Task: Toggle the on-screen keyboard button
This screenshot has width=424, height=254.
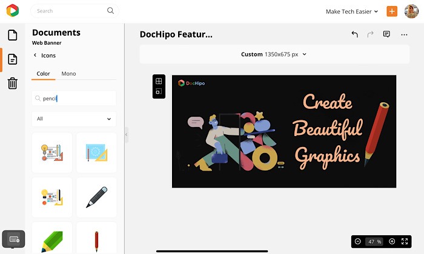Action: (14, 239)
